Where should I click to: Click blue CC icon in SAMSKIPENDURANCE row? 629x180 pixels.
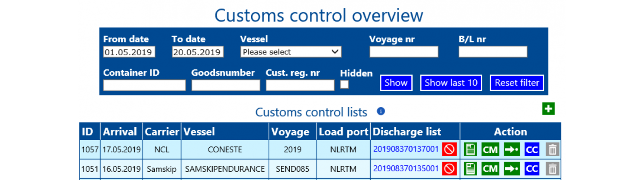tap(532, 169)
